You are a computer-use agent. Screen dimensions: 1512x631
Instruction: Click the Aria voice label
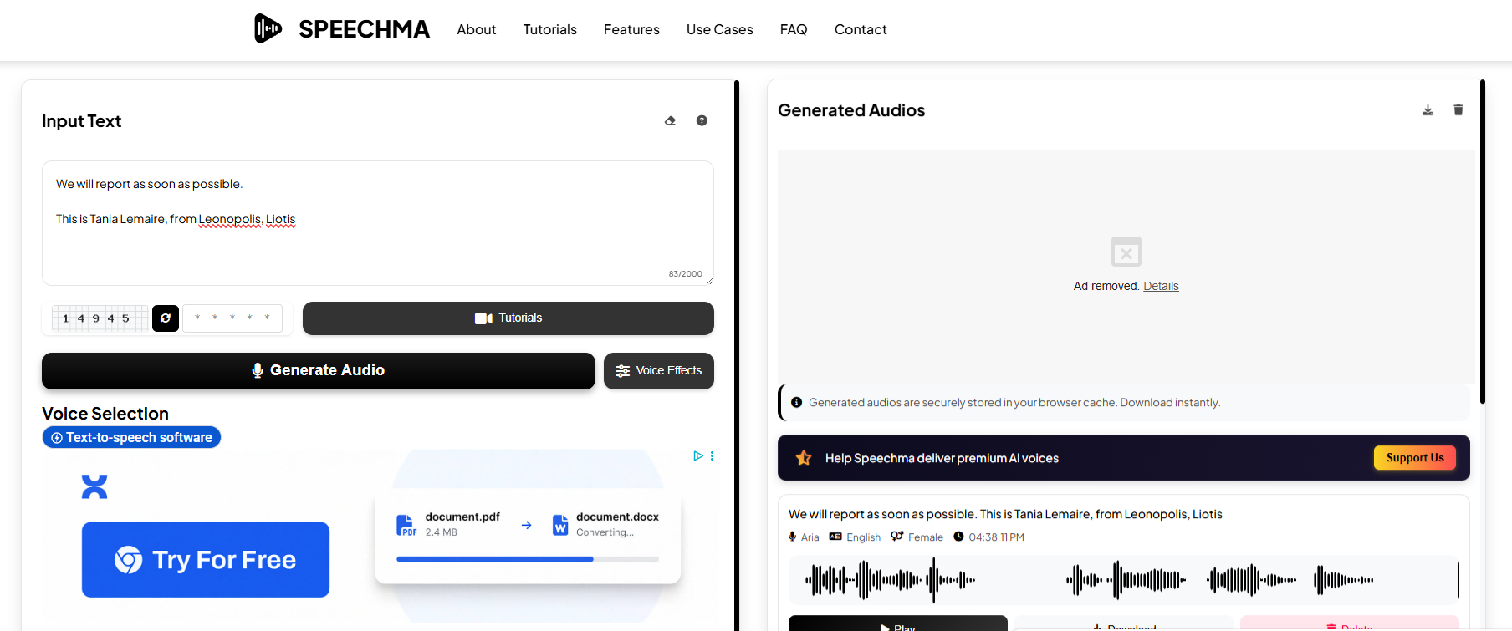coord(810,537)
